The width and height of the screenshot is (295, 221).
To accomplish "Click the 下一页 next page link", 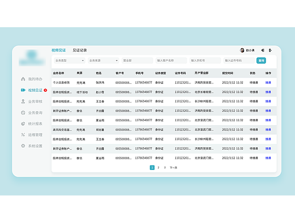I will [174, 168].
